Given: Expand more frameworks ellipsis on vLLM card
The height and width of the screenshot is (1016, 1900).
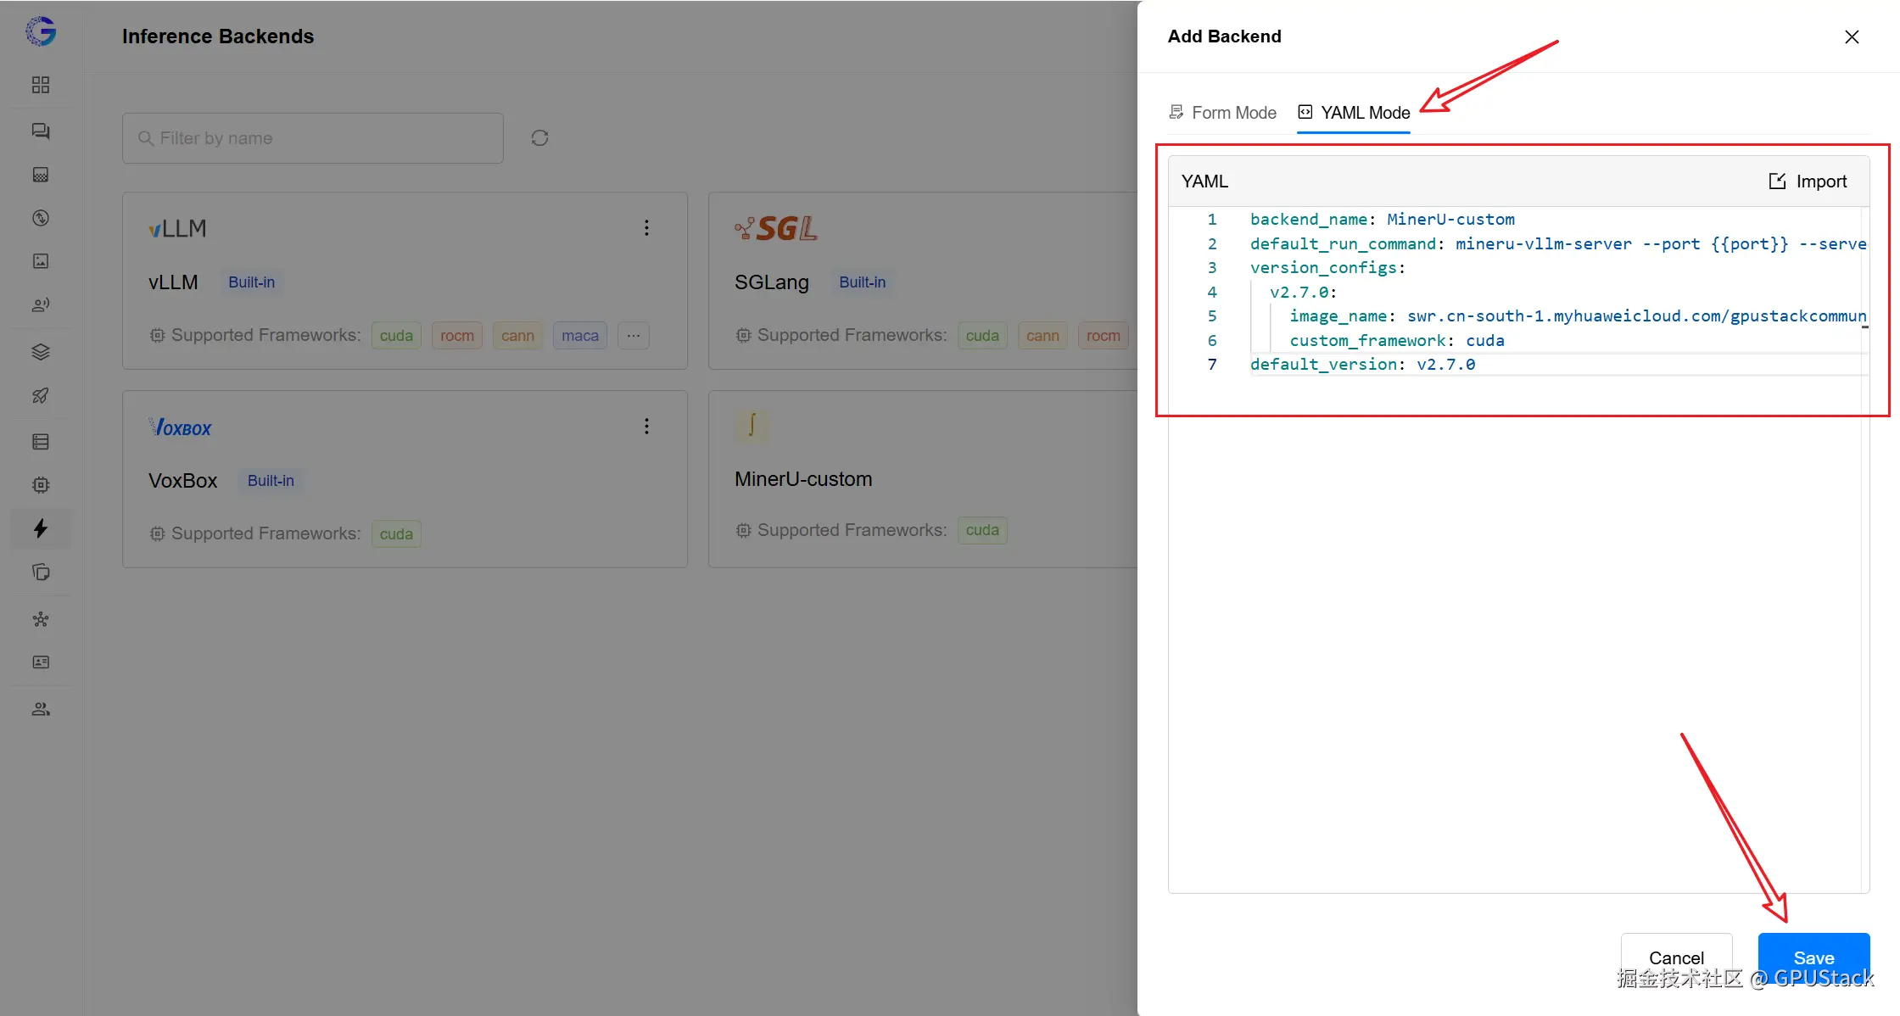Looking at the screenshot, I should coord(634,336).
